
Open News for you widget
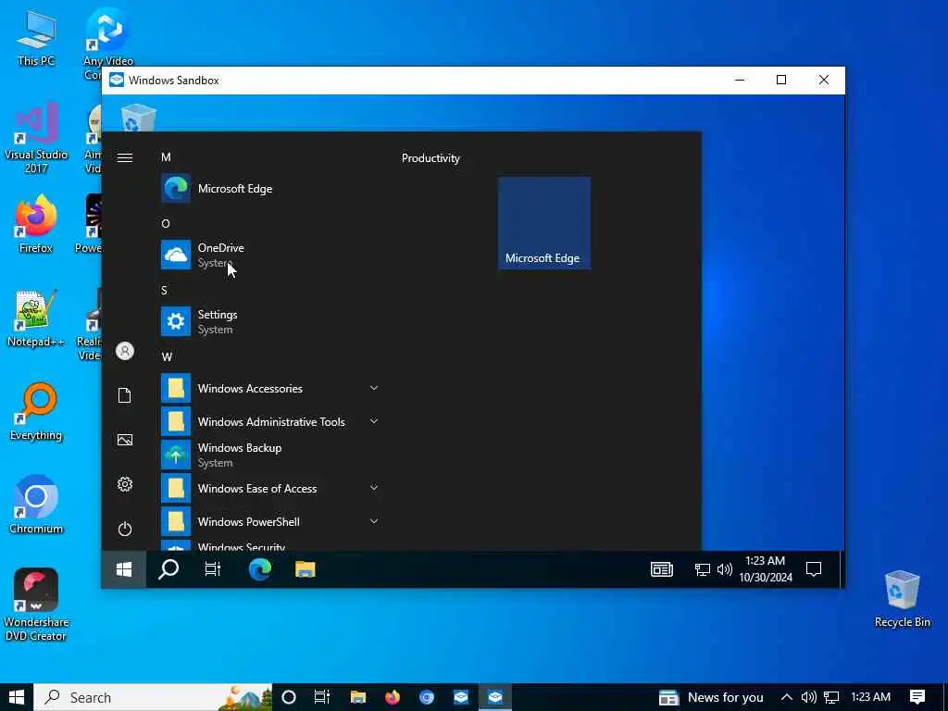click(x=711, y=697)
